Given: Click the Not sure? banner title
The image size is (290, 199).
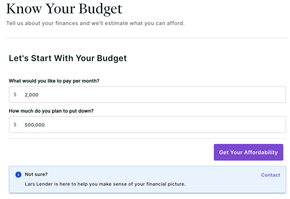Looking at the screenshot, I should (x=36, y=174).
